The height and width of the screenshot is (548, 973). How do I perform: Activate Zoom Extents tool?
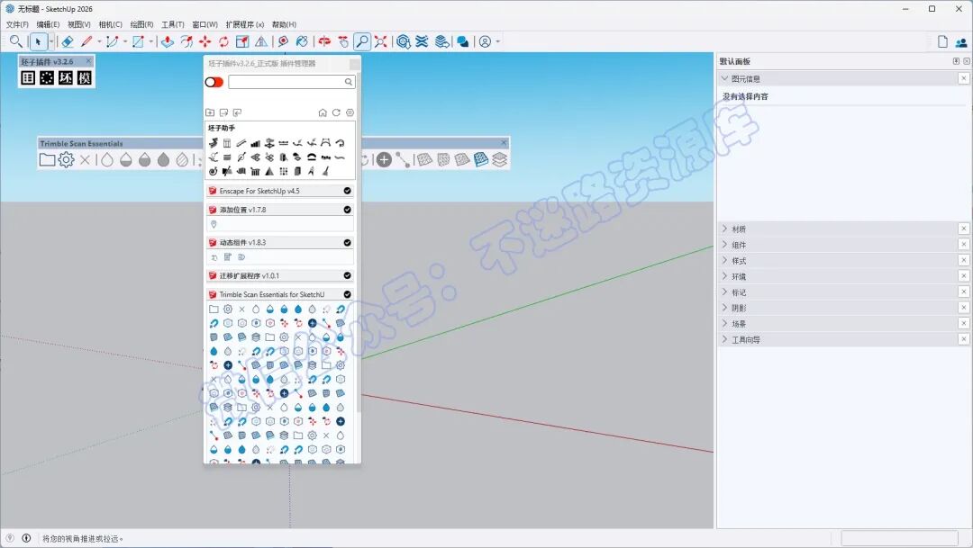(381, 41)
